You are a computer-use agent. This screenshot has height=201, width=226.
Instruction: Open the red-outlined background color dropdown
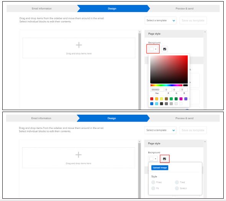tap(153, 49)
